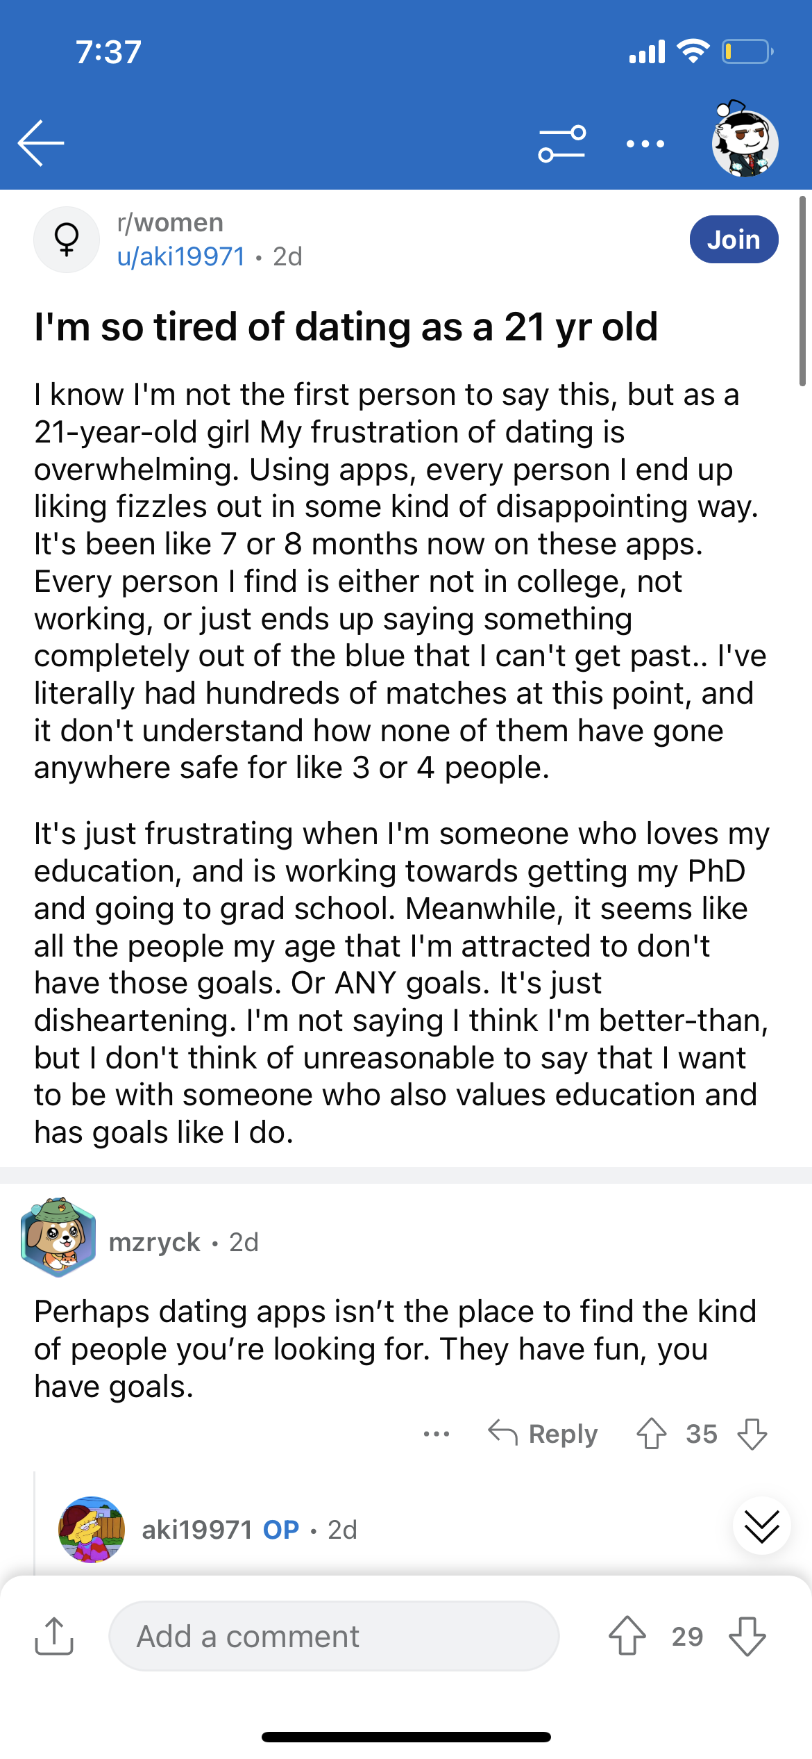Open the r/women subreddit link
The image size is (812, 1759).
tap(170, 222)
